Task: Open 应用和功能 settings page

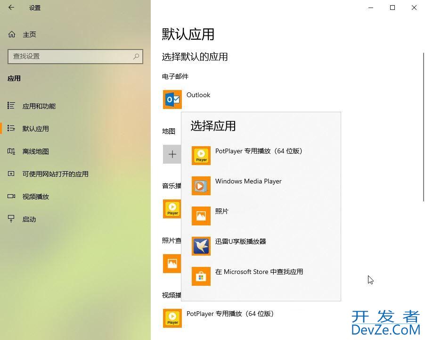Action: tap(39, 106)
